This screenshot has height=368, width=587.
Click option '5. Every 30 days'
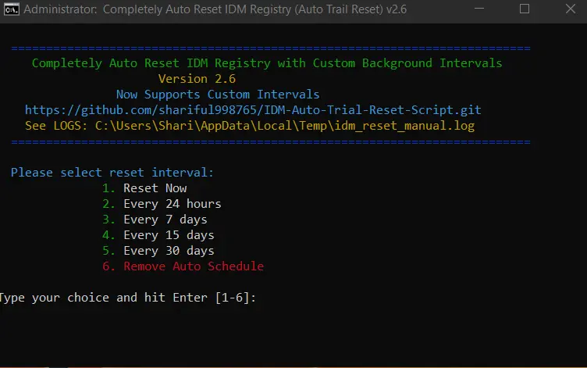158,251
